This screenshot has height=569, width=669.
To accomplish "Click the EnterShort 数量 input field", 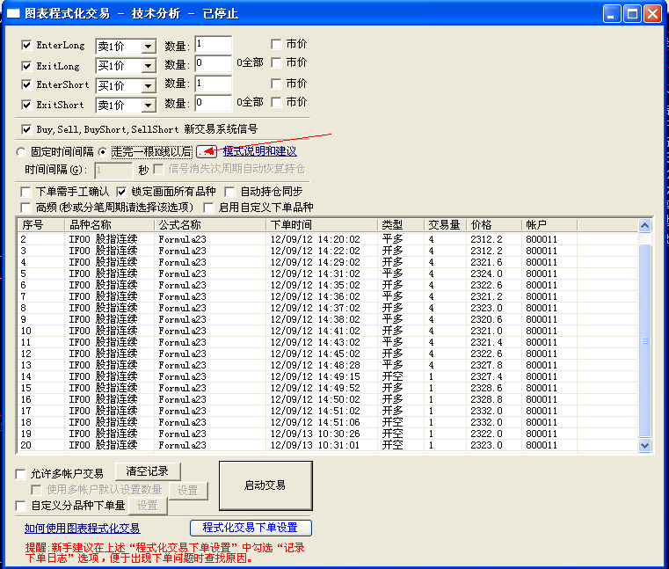I will click(213, 84).
